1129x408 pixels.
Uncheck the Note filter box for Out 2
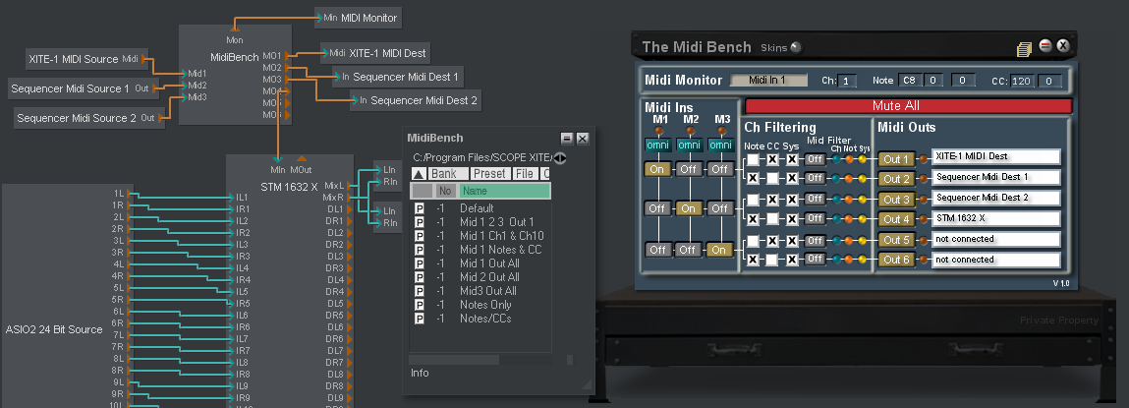point(753,178)
